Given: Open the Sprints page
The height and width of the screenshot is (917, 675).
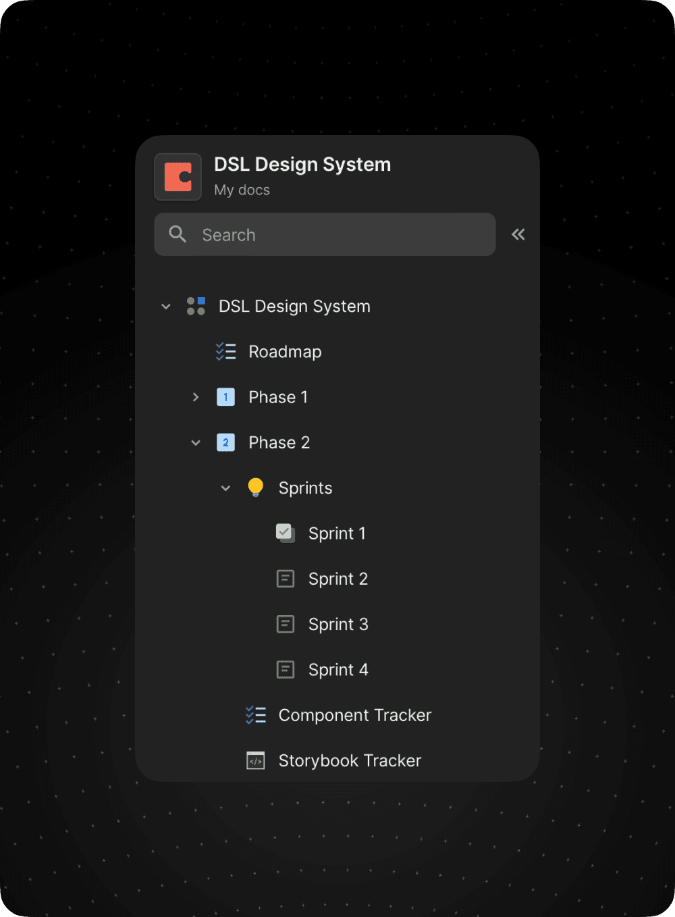Looking at the screenshot, I should coord(305,488).
